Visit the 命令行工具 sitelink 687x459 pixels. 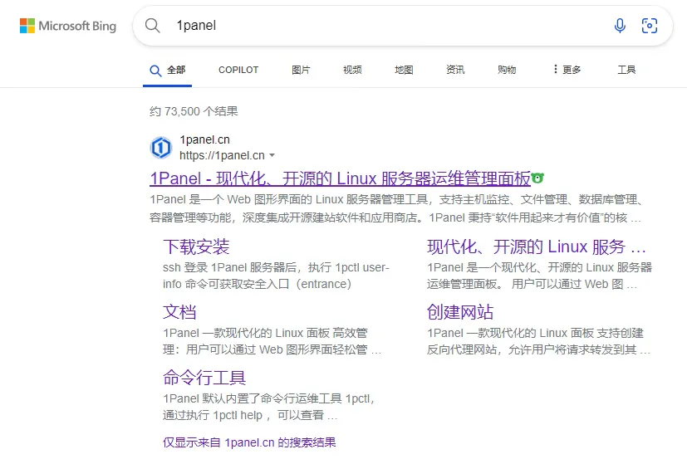point(204,378)
